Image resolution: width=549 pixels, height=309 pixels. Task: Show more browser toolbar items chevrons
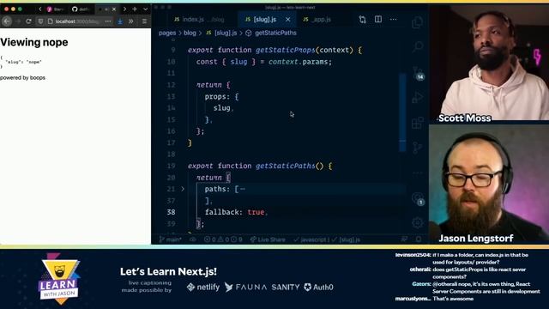pyautogui.click(x=130, y=21)
